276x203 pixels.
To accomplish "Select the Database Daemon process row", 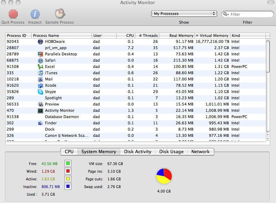I will [136, 117].
